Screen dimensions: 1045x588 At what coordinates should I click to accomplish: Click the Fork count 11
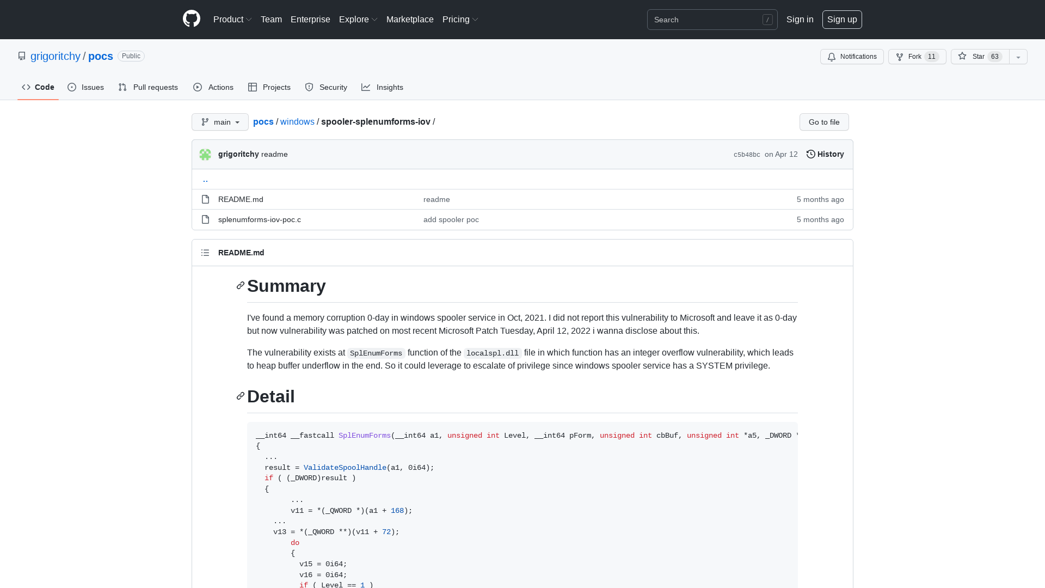click(x=932, y=57)
